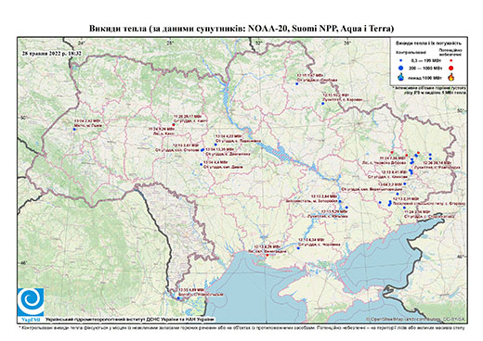Click the blue marker labeled 2,64 МВт

[x=340, y=201]
